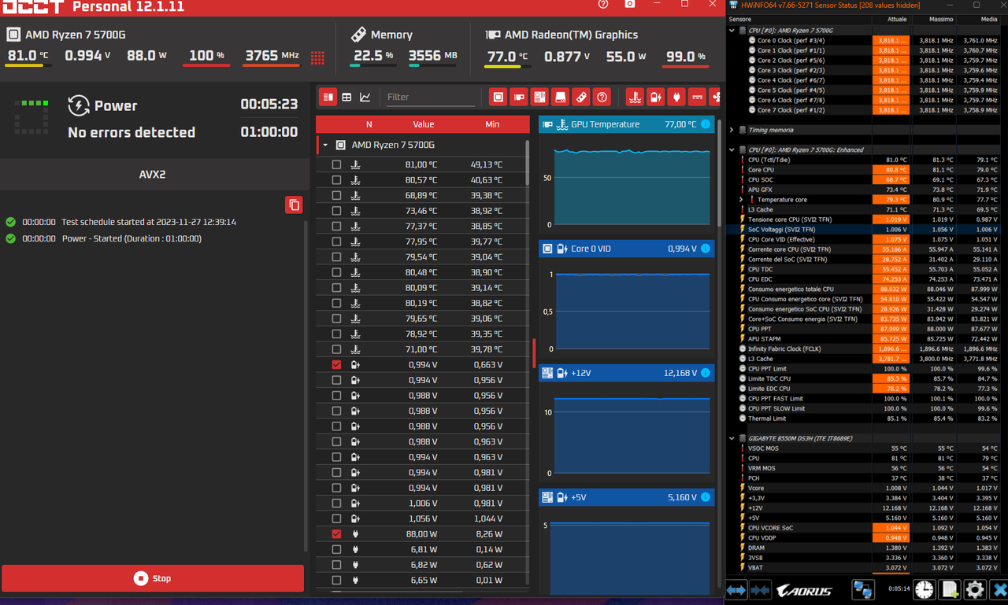The height and width of the screenshot is (605, 1008).
Task: Toggle the current (dashed line) sensor type filter
Action: tap(697, 98)
